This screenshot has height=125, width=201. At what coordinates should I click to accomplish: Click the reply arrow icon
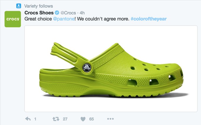point(28,119)
